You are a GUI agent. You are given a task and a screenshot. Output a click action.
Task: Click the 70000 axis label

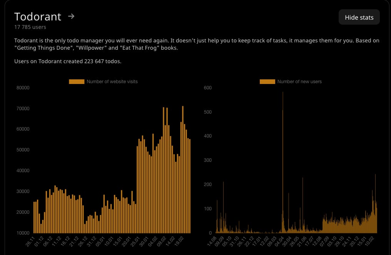(x=23, y=109)
